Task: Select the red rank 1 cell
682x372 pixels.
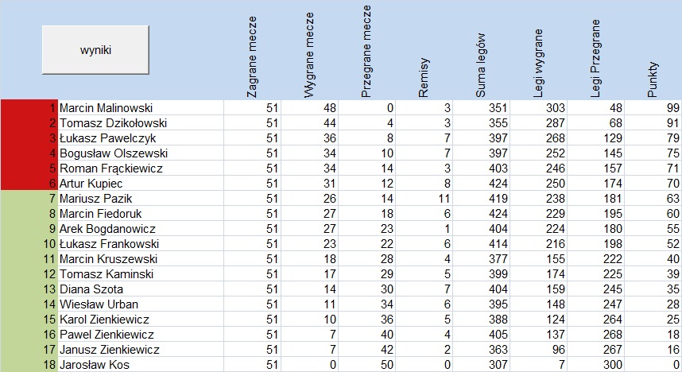Action: pyautogui.click(x=29, y=108)
